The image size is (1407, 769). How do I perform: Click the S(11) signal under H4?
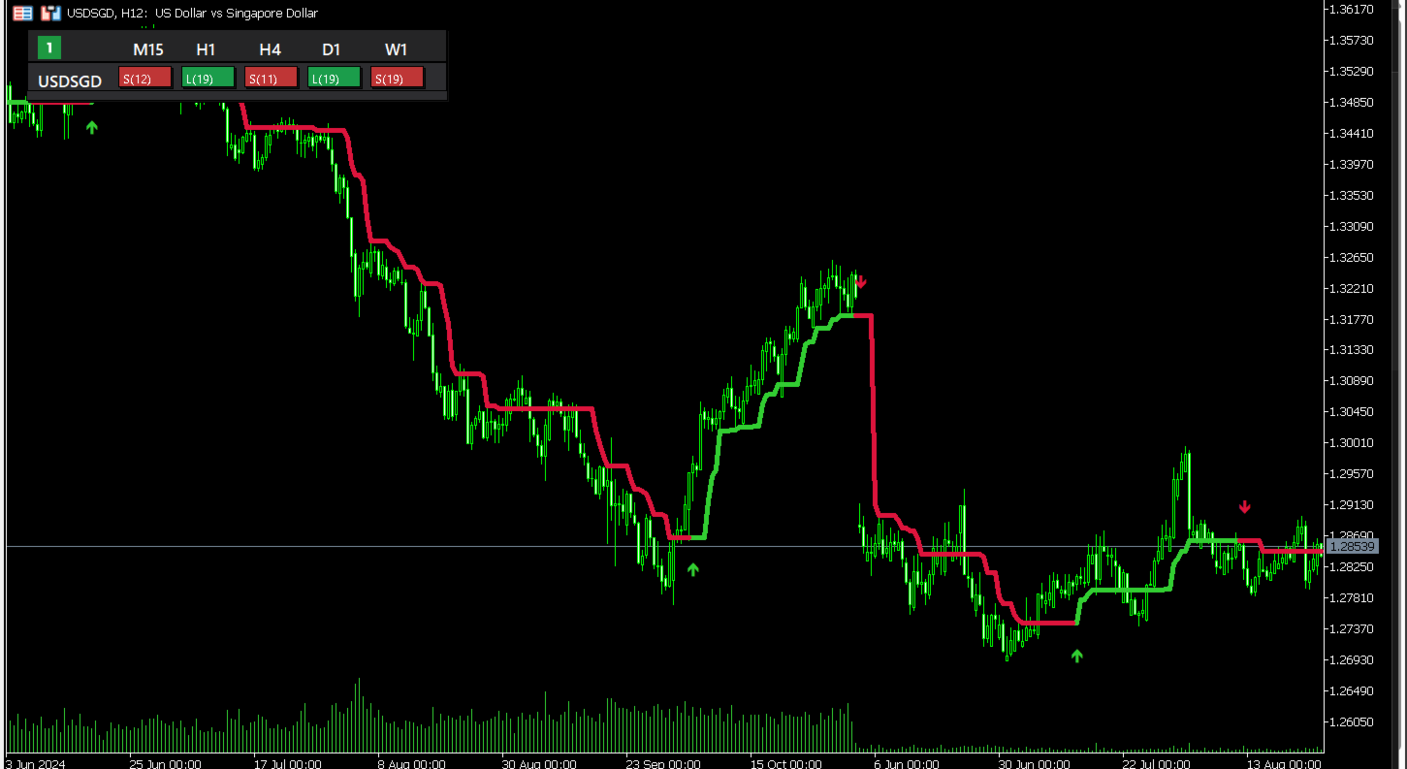pyautogui.click(x=271, y=79)
